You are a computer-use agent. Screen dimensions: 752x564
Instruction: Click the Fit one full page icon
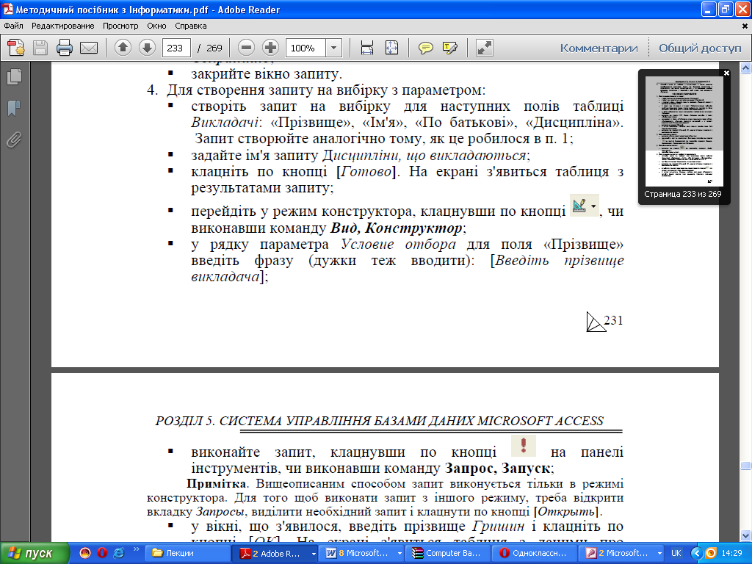(392, 48)
